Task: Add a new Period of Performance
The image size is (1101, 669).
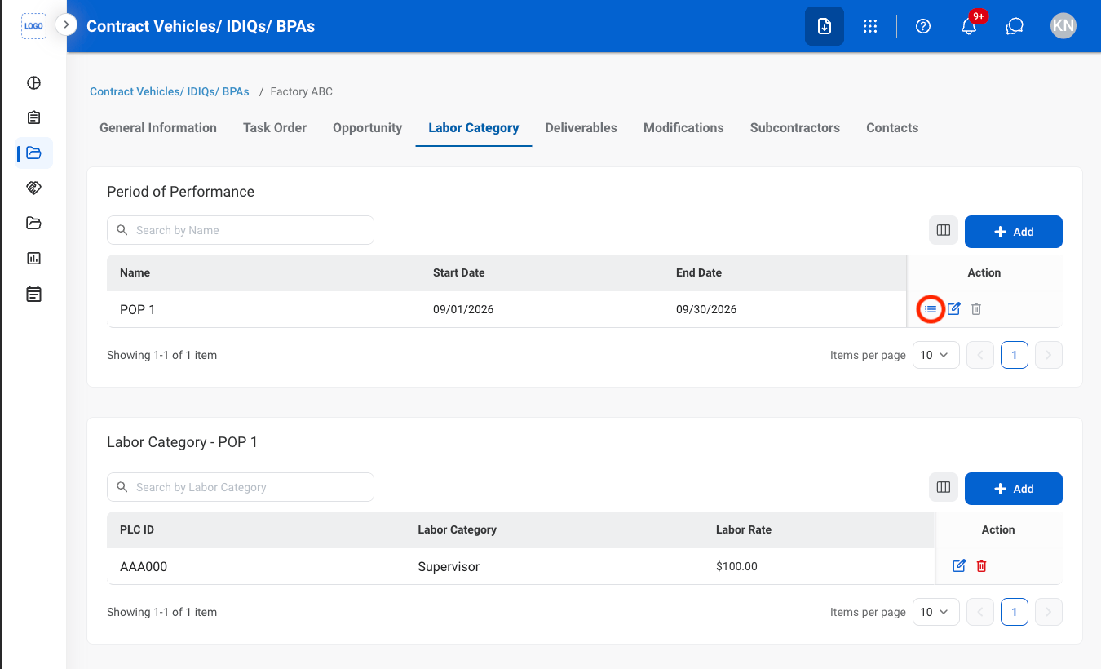Action: click(x=1014, y=232)
